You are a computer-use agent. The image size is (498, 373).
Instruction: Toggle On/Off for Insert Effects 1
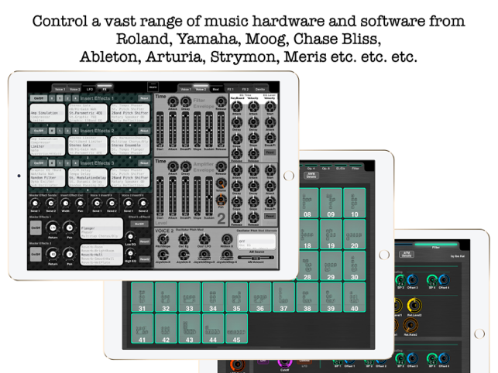[x=39, y=98]
